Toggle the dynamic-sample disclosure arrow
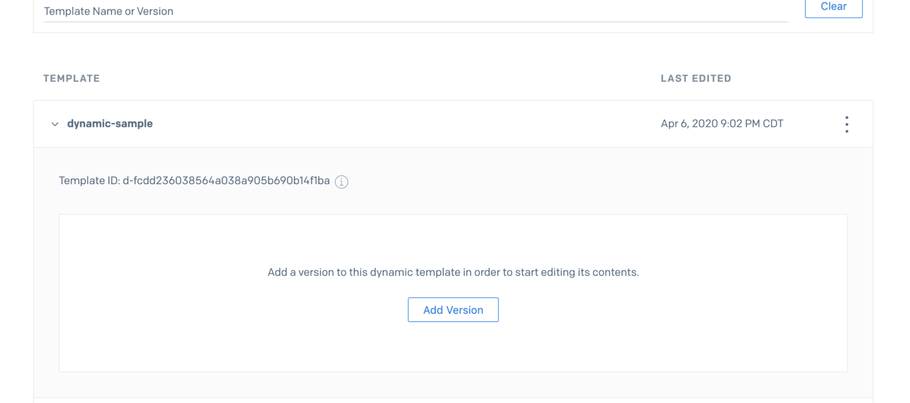This screenshot has width=910, height=403. (55, 124)
